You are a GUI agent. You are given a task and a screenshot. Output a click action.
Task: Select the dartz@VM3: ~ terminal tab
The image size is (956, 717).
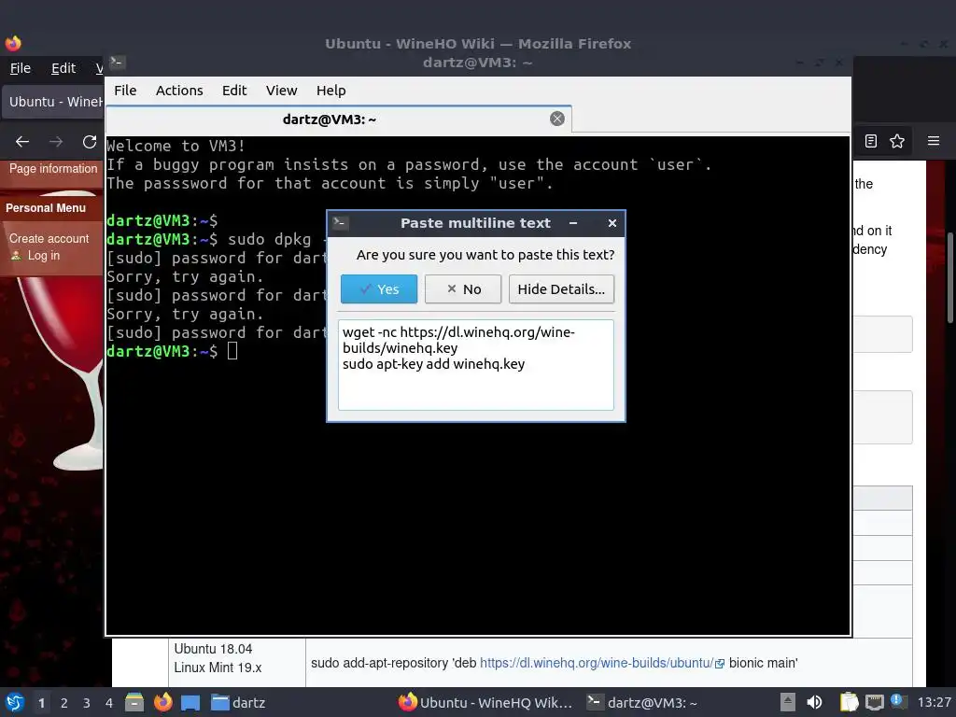[x=338, y=119]
